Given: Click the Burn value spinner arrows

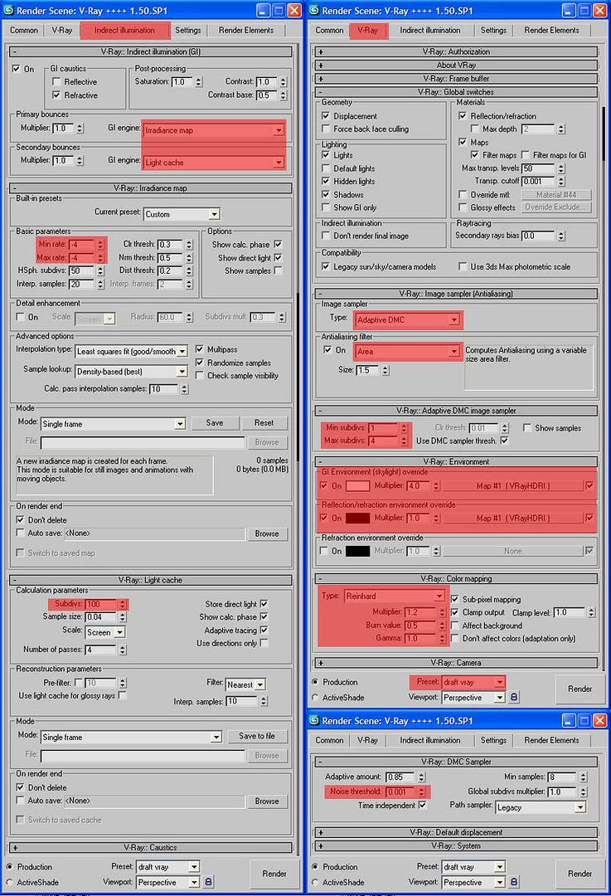Looking at the screenshot, I should [x=442, y=626].
